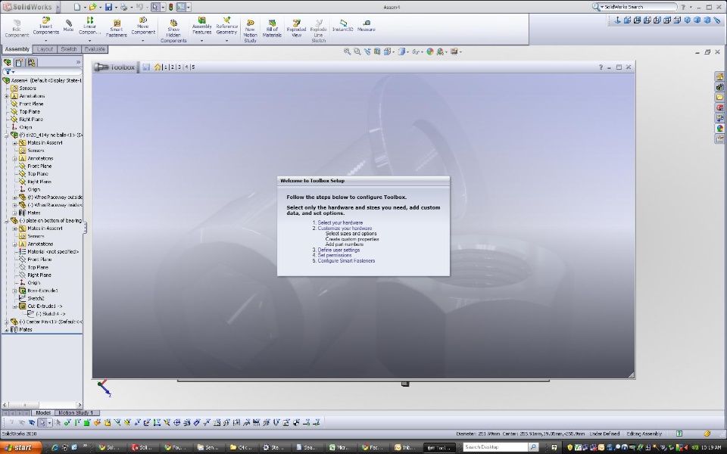Click the Open file icon
Image resolution: width=727 pixels, height=454 pixels.
[92, 7]
